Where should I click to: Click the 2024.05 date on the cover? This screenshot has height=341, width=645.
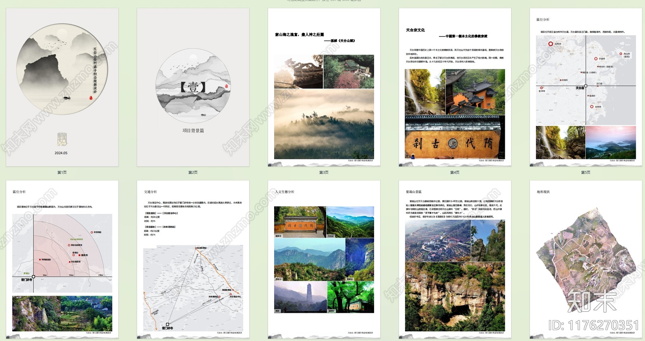pos(61,153)
